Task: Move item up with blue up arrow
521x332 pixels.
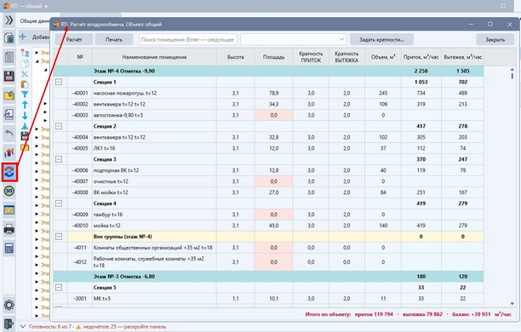Action: pyautogui.click(x=25, y=105)
